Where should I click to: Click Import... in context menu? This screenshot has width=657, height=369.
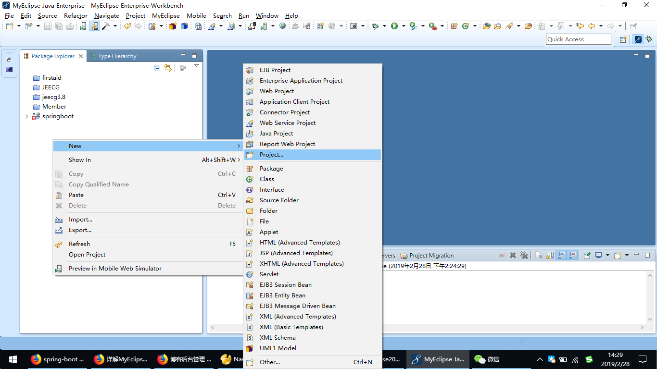(x=148, y=220)
